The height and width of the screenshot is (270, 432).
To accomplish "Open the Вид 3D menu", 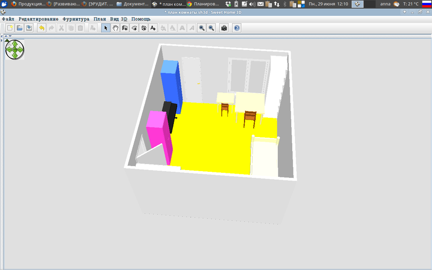I will coord(118,19).
